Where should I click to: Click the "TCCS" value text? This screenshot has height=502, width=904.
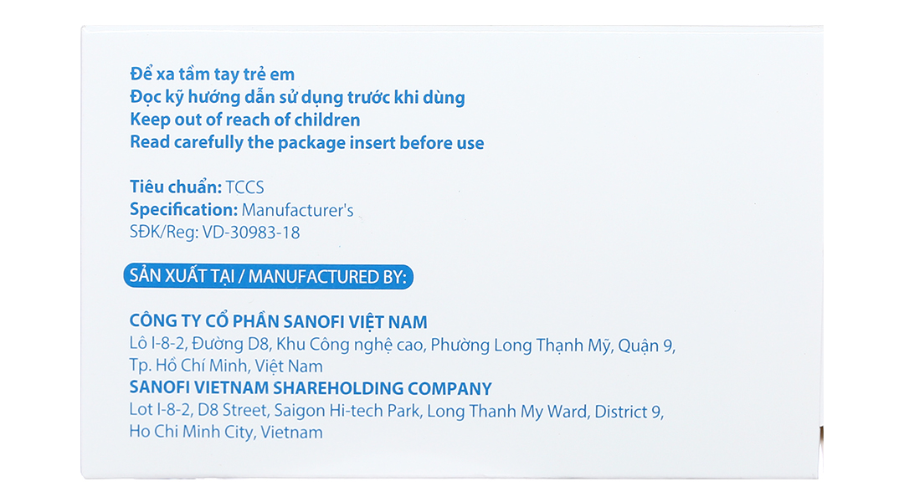coord(245,187)
